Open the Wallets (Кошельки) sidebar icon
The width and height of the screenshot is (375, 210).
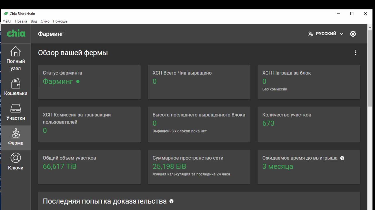16,84
